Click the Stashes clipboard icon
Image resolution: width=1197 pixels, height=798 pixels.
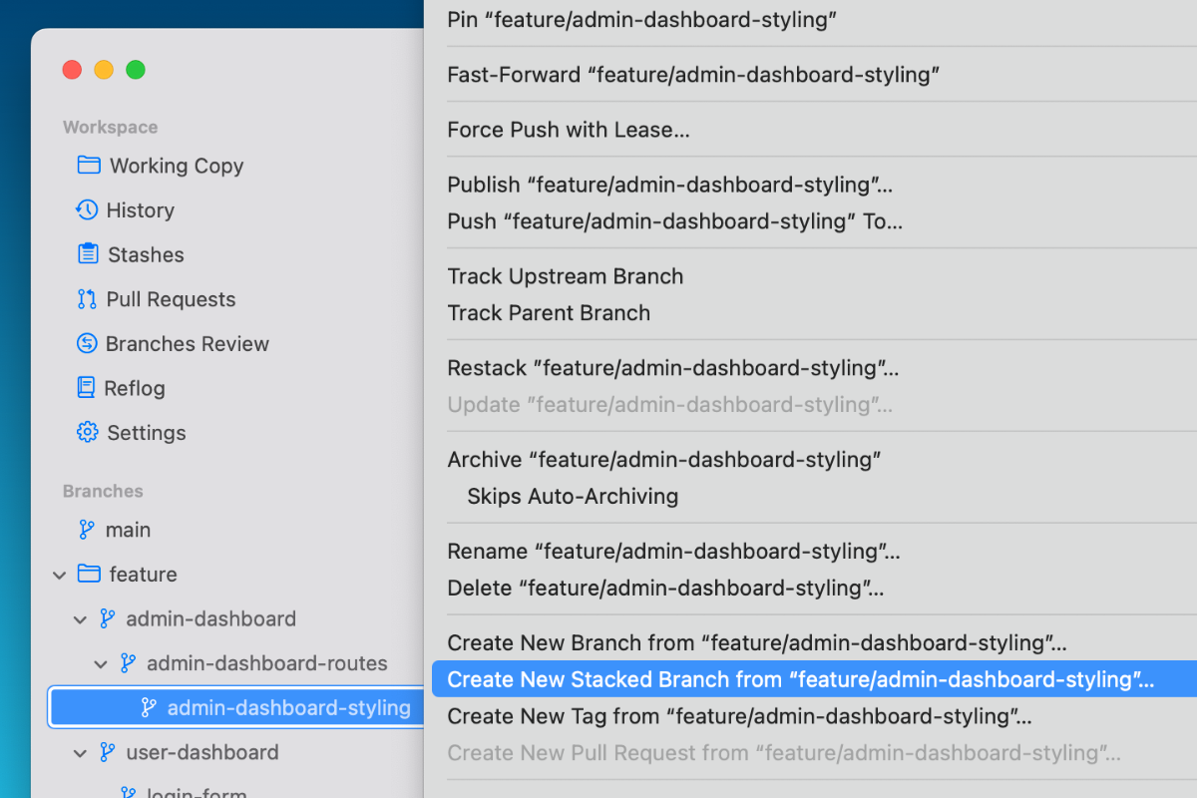click(88, 254)
